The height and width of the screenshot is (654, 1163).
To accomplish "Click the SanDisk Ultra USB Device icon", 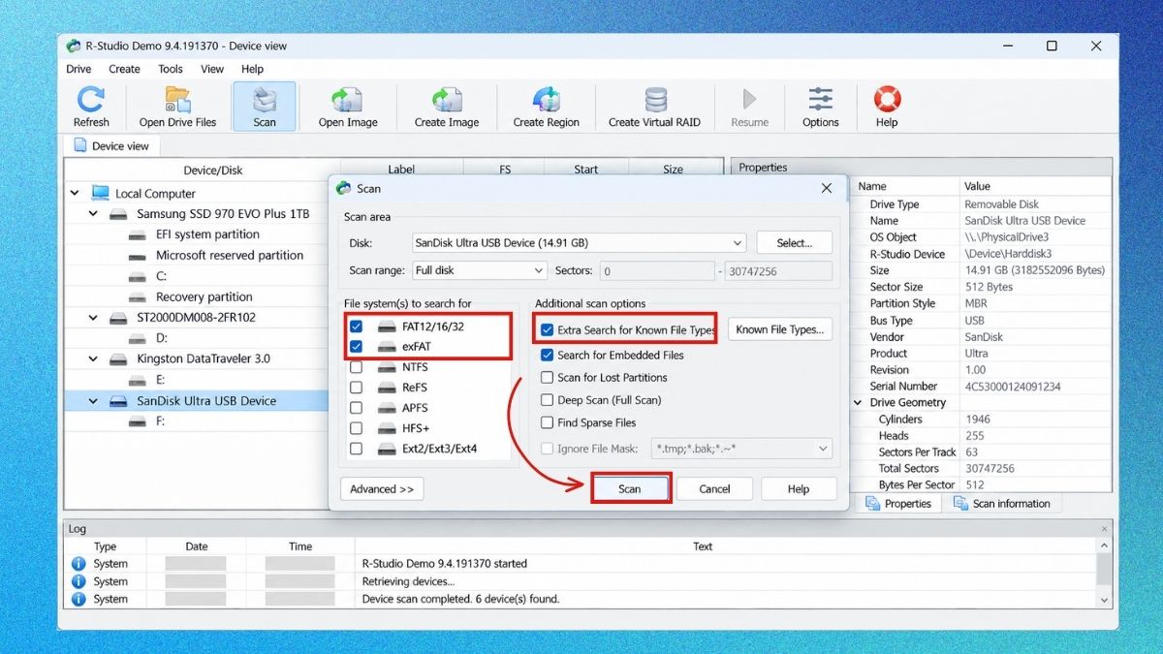I will tap(119, 400).
